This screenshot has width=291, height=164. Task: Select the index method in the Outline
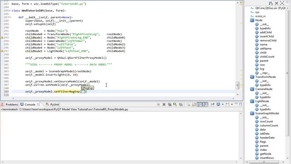(263, 150)
